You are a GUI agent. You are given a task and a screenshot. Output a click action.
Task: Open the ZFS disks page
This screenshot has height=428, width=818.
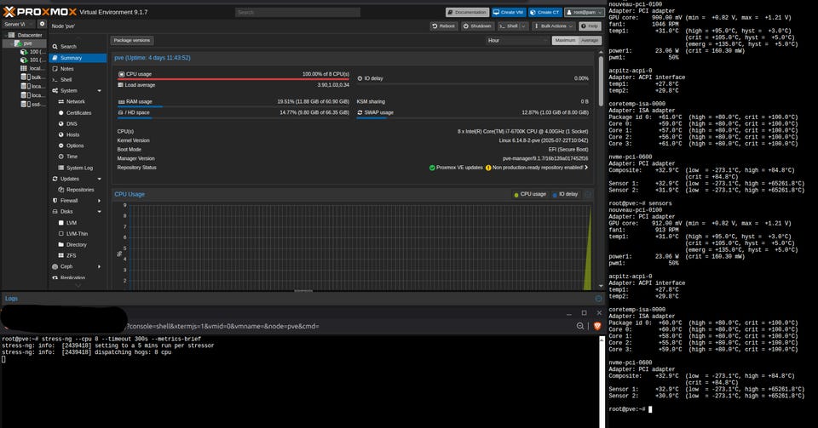pos(71,255)
